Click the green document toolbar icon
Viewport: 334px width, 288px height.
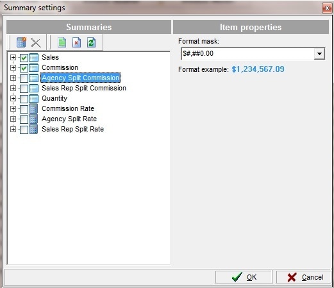[x=62, y=42]
